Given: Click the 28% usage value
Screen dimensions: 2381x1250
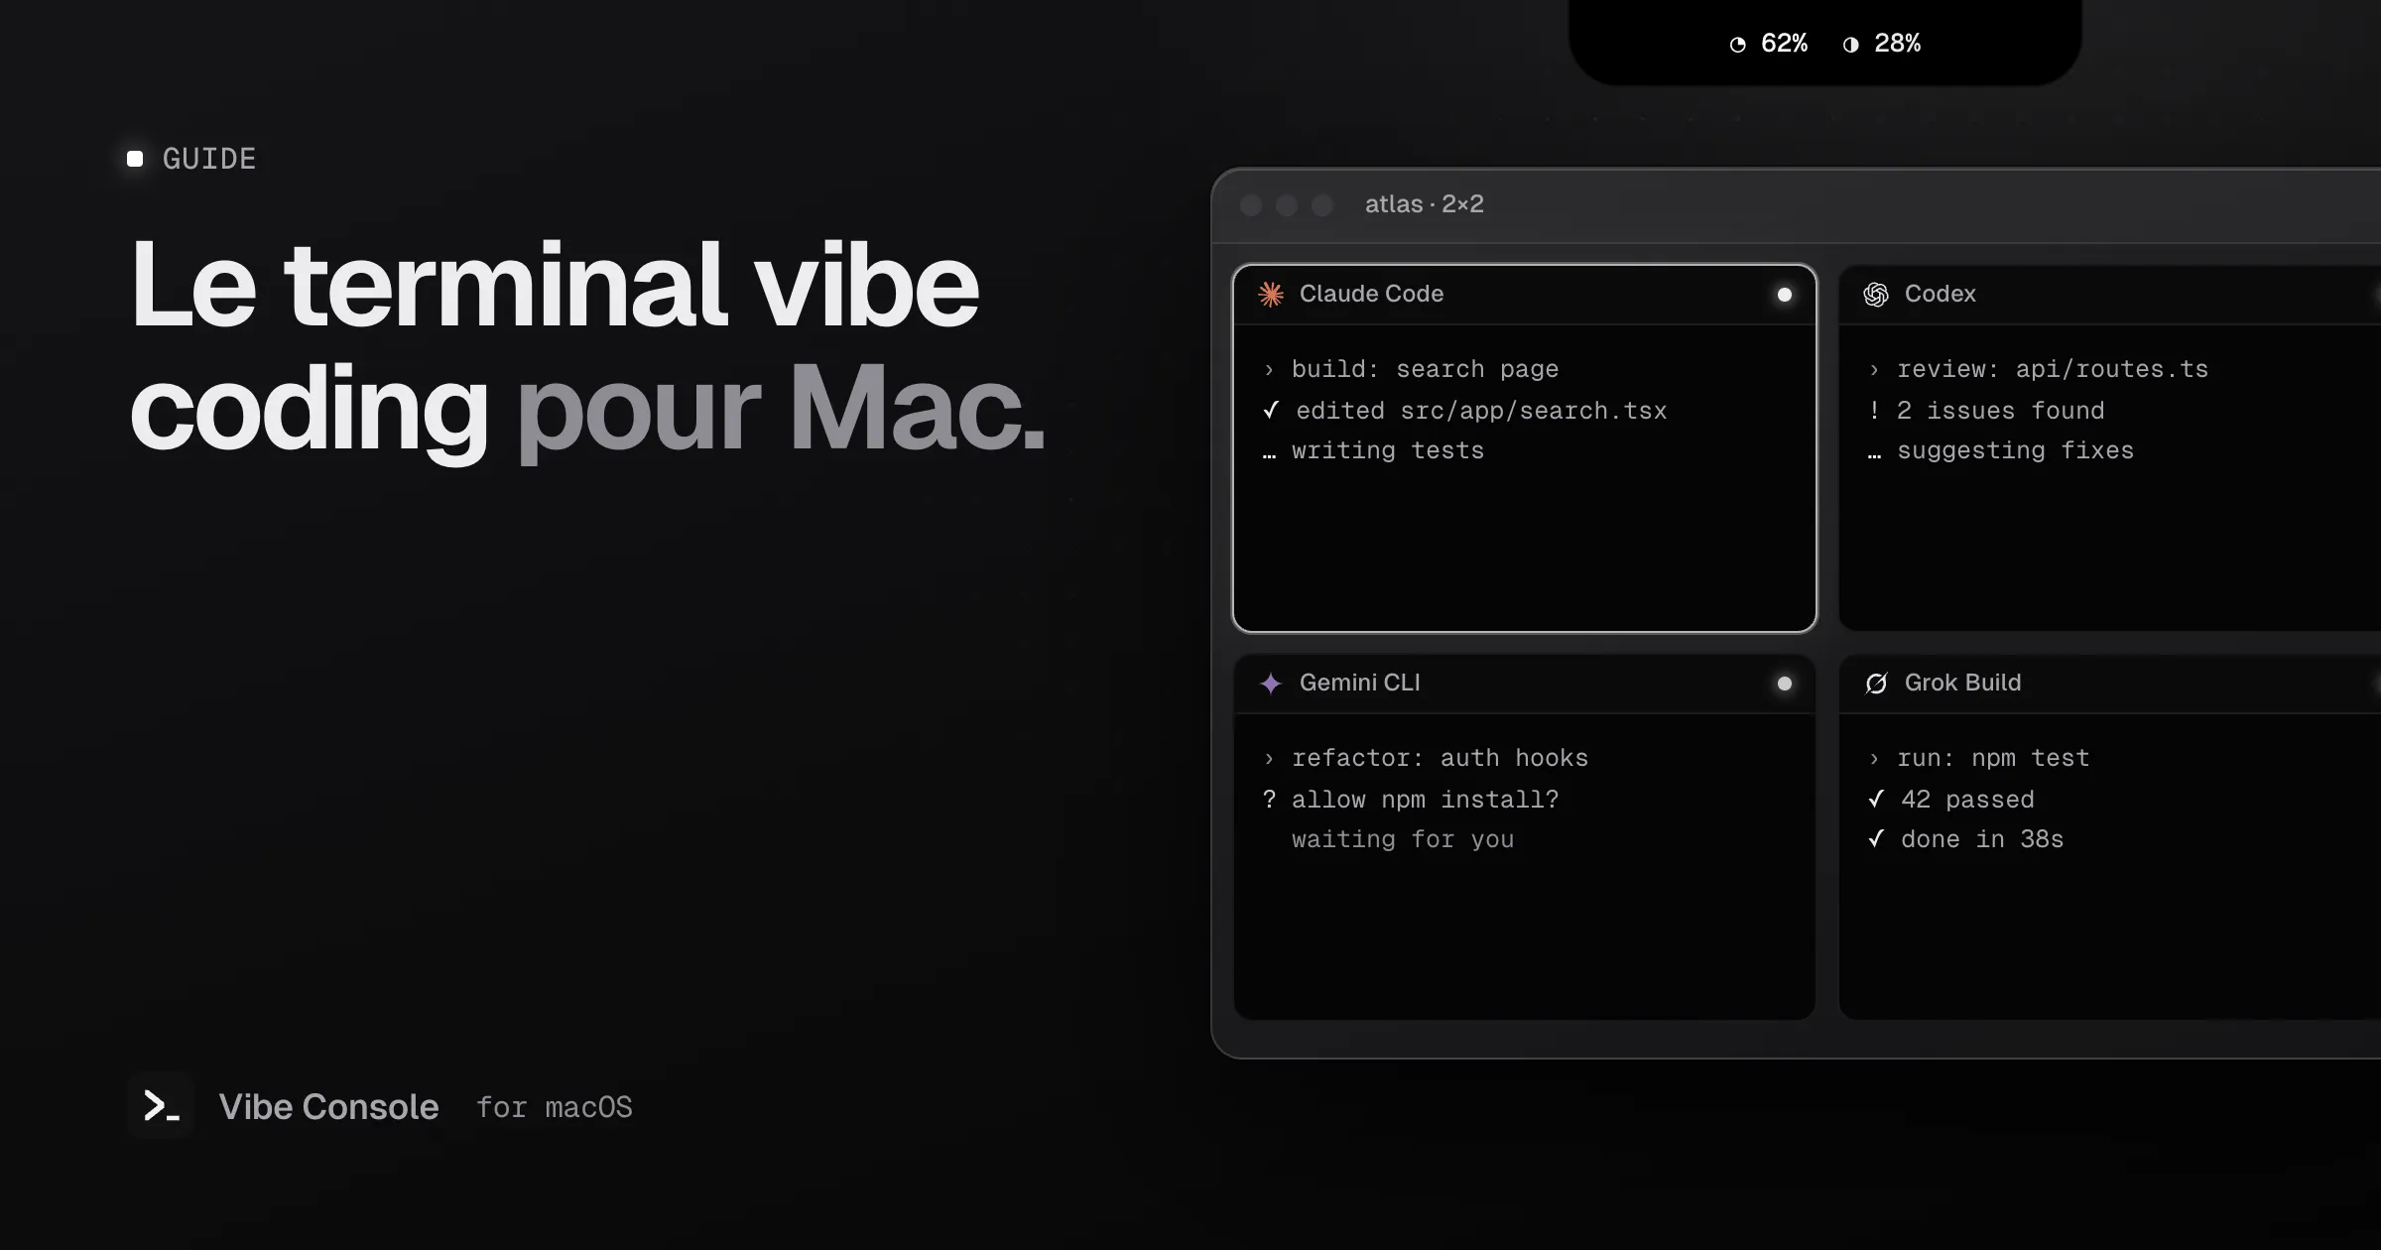Looking at the screenshot, I should tap(1897, 44).
